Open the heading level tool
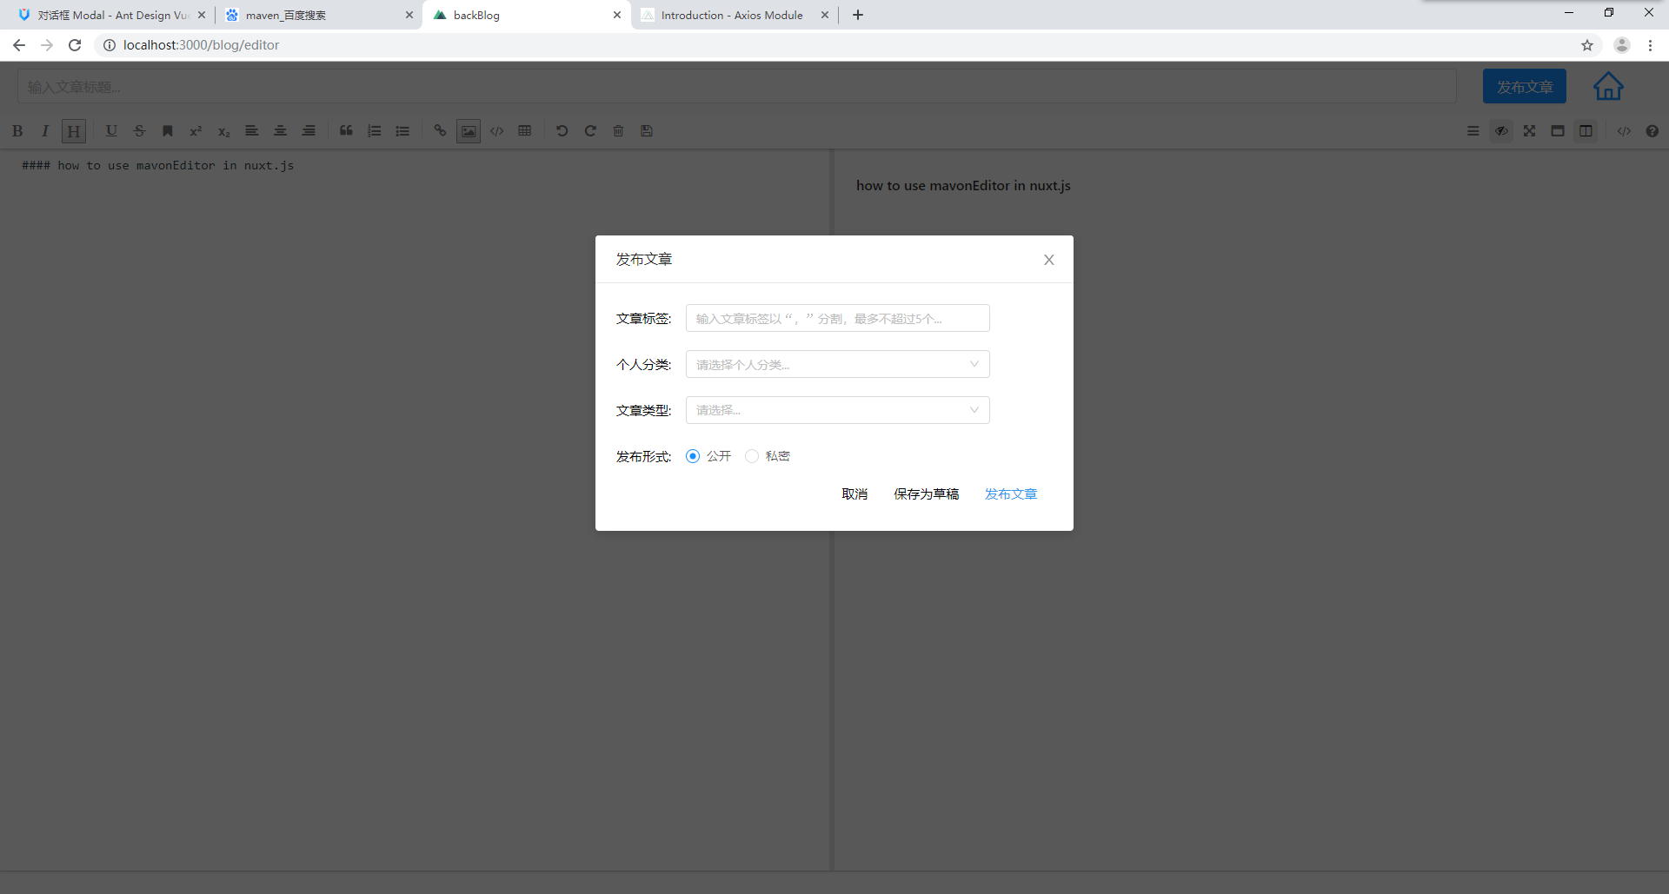Image resolution: width=1669 pixels, height=894 pixels. 74,131
